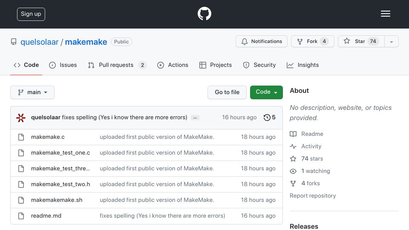Viewport: 409px width, 230px height.
Task: Open the main branch selector
Action: [32, 92]
